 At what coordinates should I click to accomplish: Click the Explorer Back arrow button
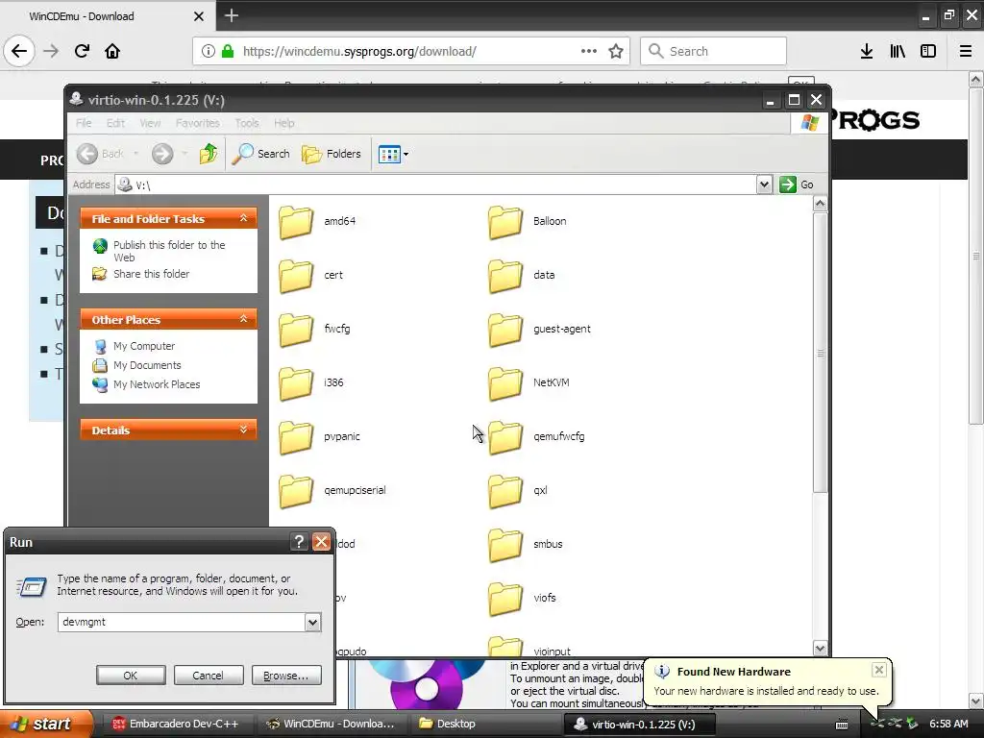click(x=101, y=154)
